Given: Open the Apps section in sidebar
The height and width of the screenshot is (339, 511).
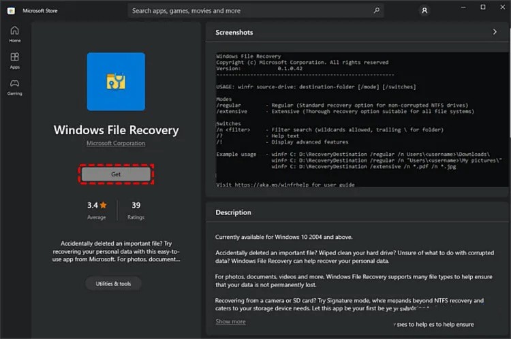Looking at the screenshot, I should click(x=15, y=61).
